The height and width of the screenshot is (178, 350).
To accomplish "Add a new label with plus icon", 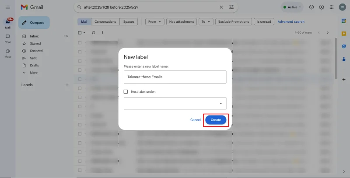I will pyautogui.click(x=67, y=85).
